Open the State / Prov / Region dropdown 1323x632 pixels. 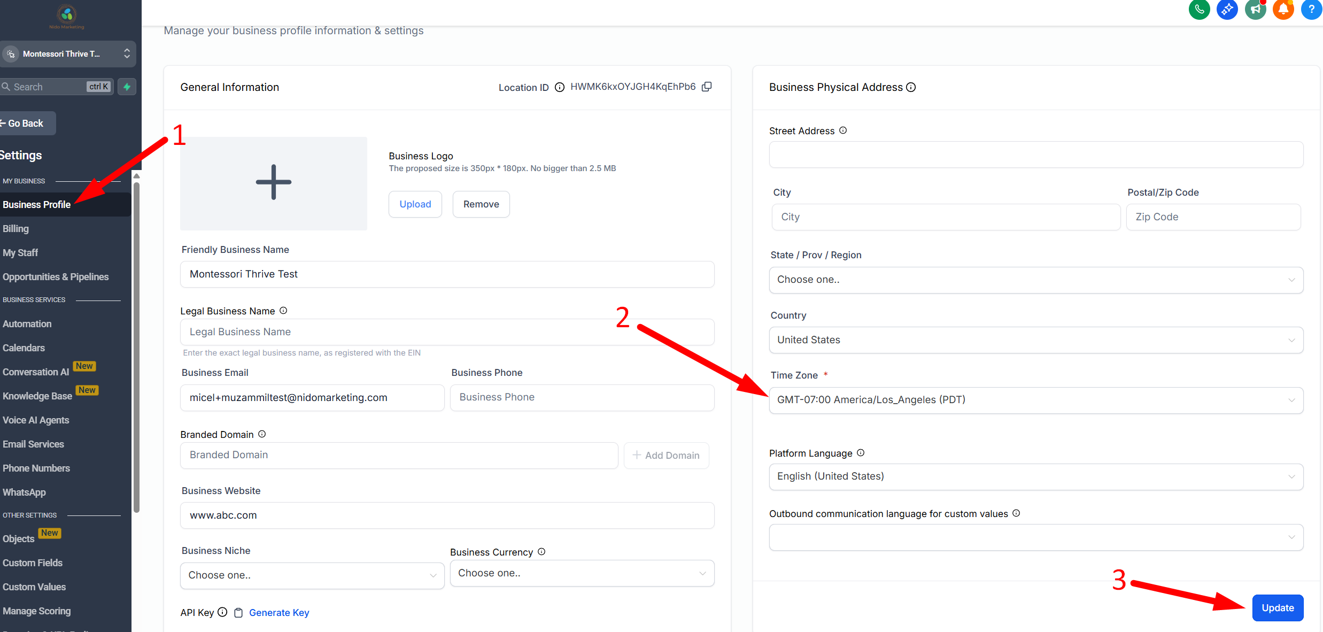[x=1036, y=280]
